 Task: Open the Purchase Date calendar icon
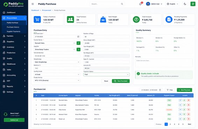(78, 36)
